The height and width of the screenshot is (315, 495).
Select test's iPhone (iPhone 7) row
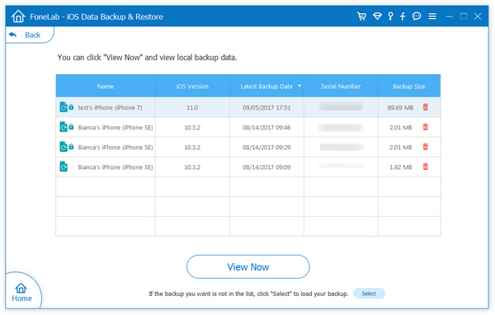coord(248,107)
